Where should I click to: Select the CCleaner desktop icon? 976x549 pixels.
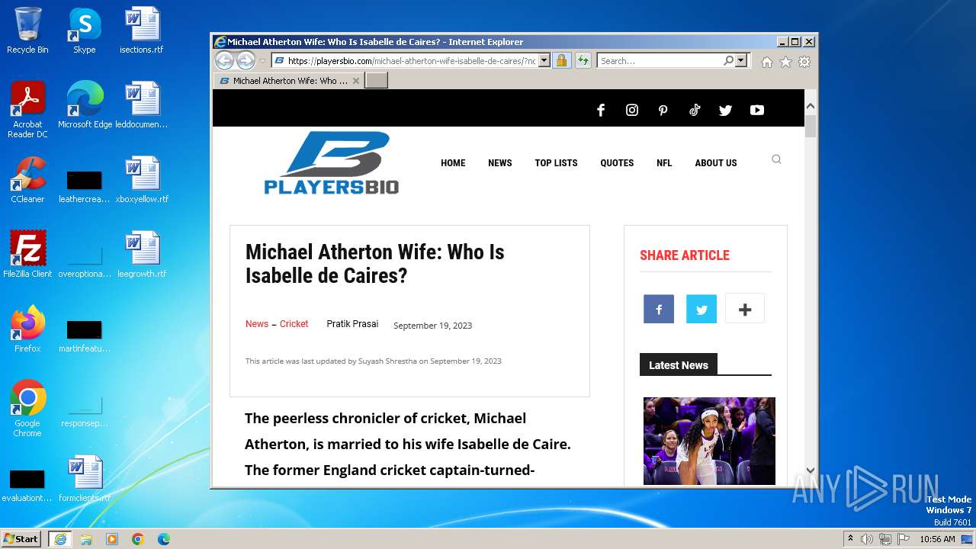coord(27,180)
